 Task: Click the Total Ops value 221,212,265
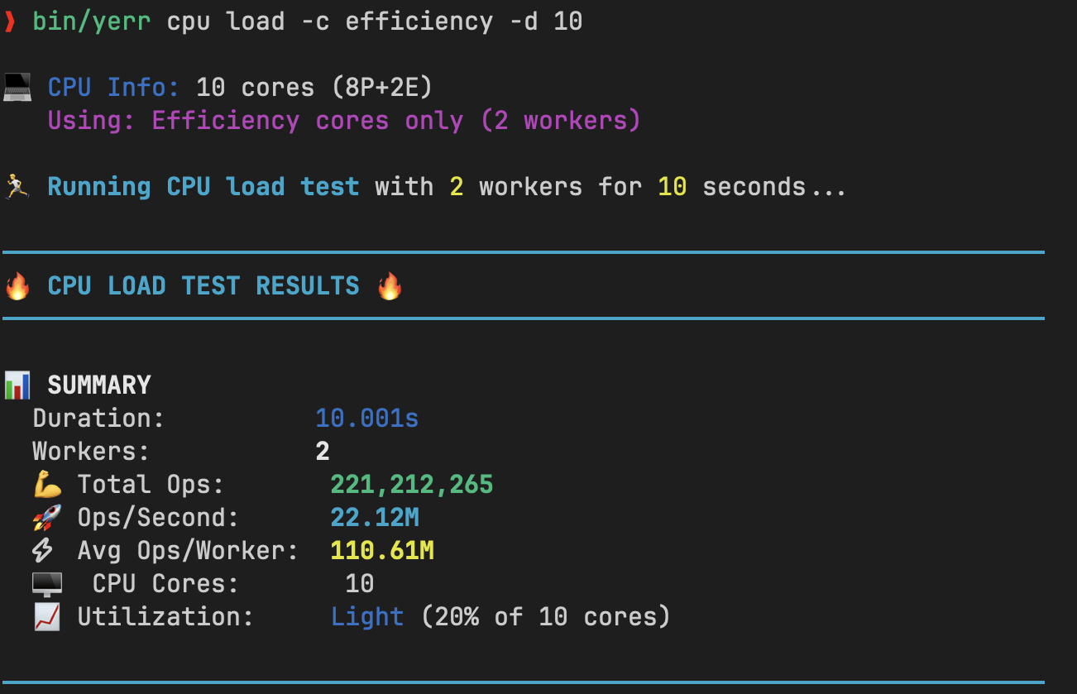tap(411, 484)
